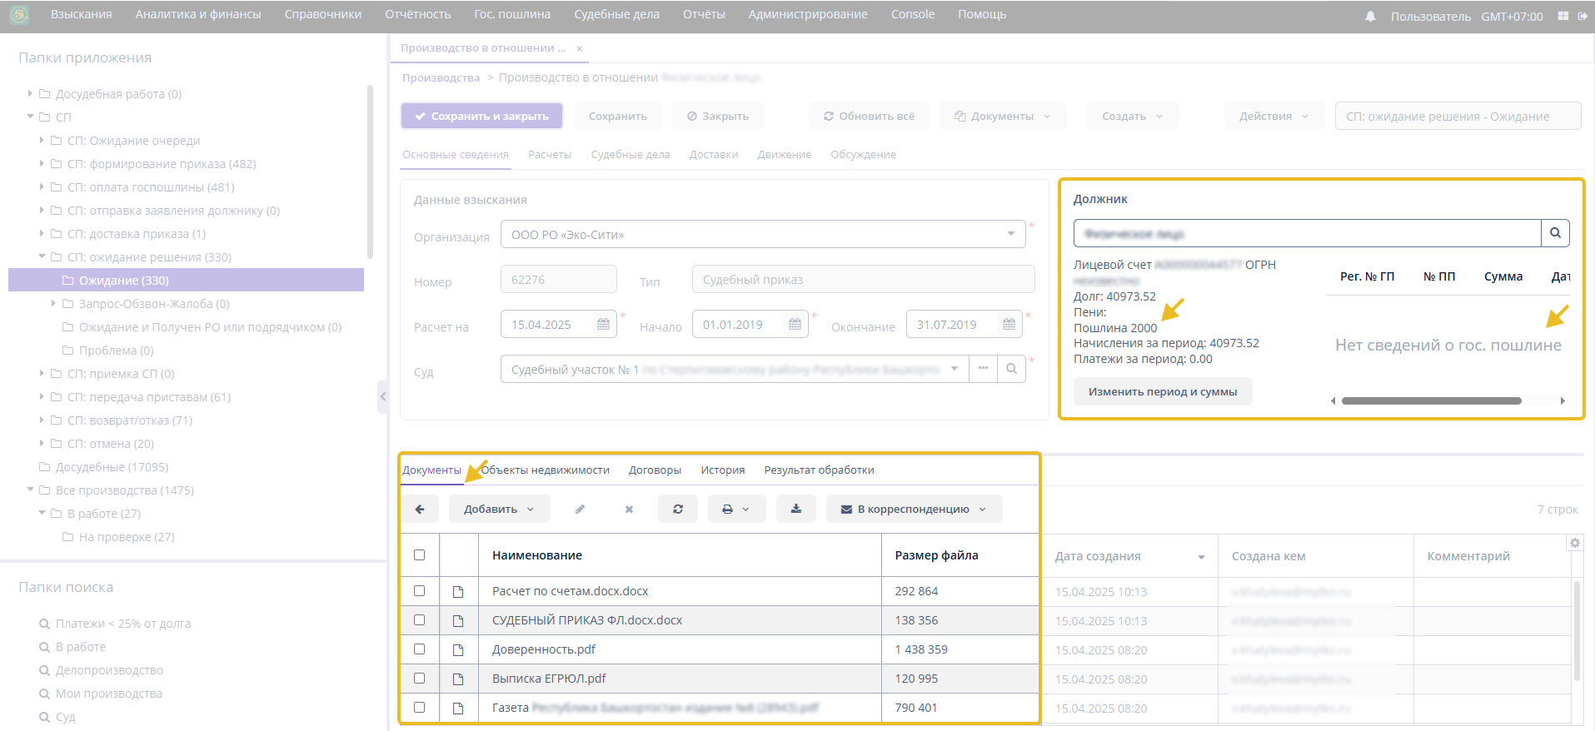Click the magnifier search icon beside debtor field

1555,233
